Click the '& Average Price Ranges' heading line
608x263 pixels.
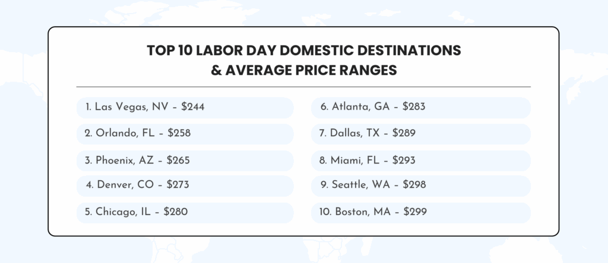[x=304, y=70]
